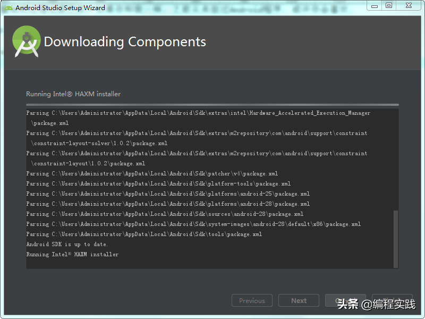Click the 'Downloading Components' heading

pos(125,42)
